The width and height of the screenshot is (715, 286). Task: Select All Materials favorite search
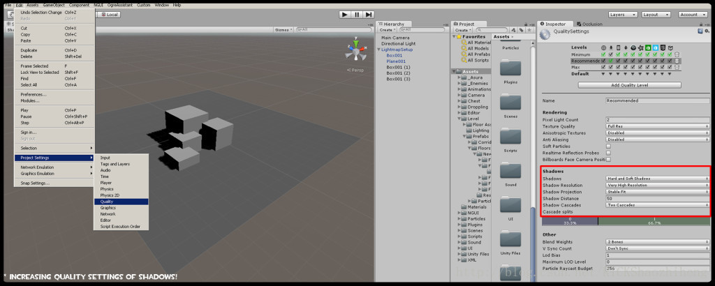[476, 43]
